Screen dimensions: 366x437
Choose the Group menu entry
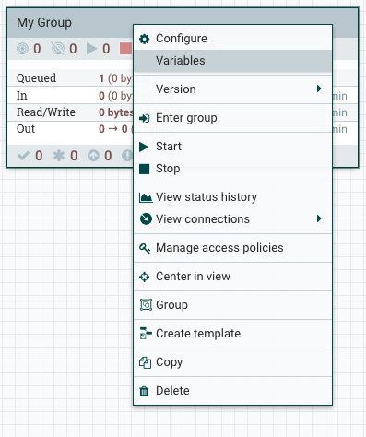pos(232,305)
